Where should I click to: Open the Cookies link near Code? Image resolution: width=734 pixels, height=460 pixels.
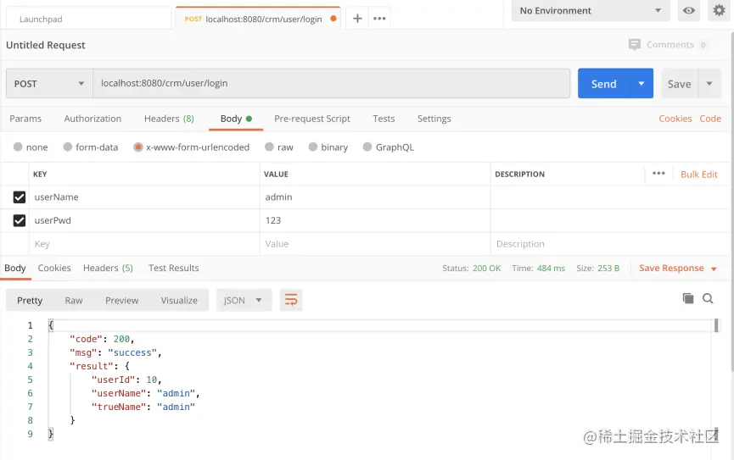tap(675, 119)
